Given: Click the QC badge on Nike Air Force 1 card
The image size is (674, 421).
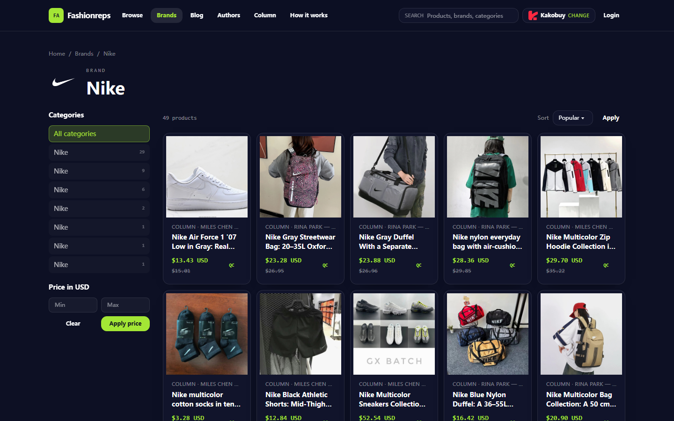Looking at the screenshot, I should pyautogui.click(x=232, y=265).
